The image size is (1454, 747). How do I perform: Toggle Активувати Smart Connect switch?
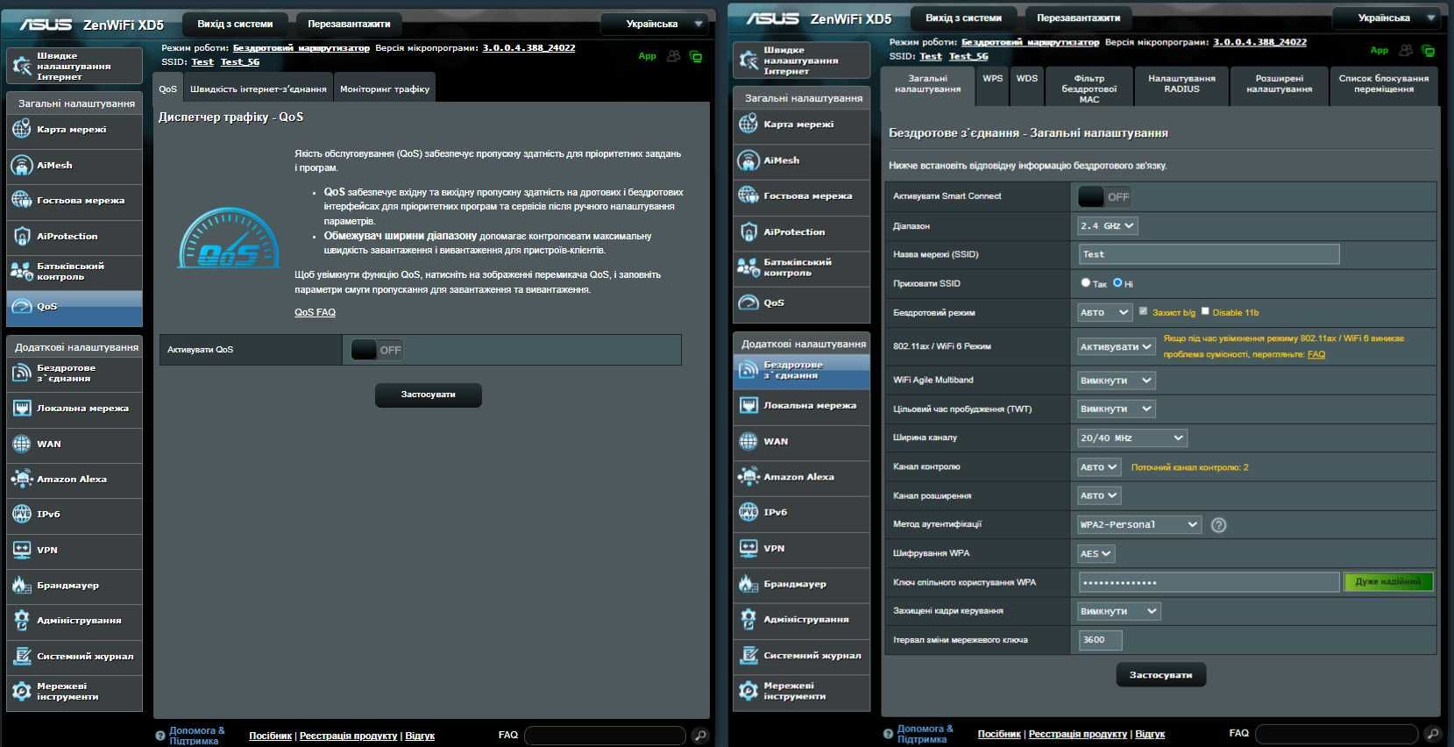coord(1104,196)
